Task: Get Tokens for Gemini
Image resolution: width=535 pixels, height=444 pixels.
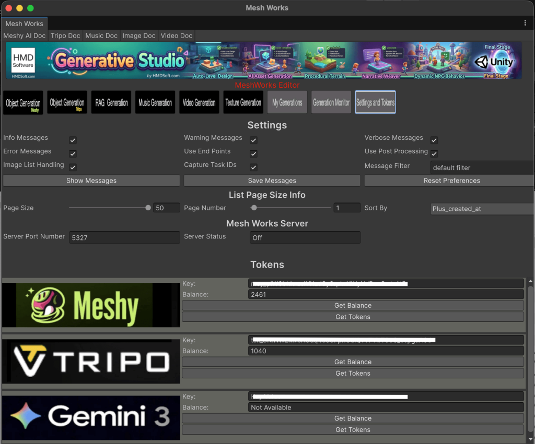Action: coord(353,430)
